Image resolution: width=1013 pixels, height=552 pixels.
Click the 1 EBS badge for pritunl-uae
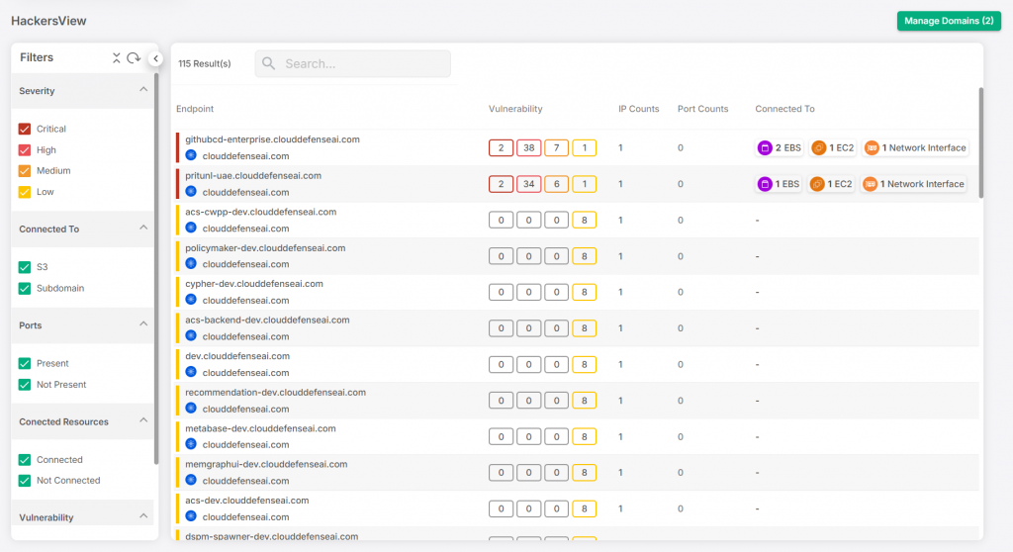pyautogui.click(x=780, y=184)
